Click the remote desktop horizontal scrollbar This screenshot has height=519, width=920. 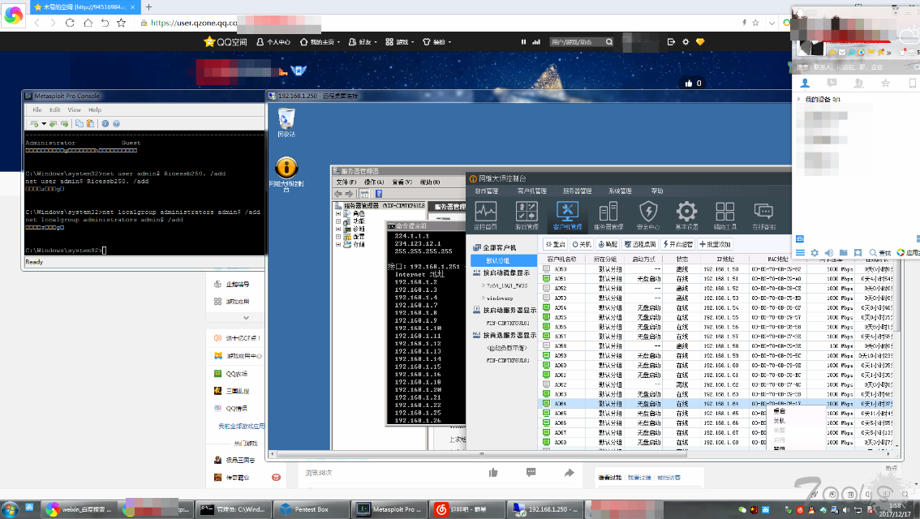coord(481,454)
